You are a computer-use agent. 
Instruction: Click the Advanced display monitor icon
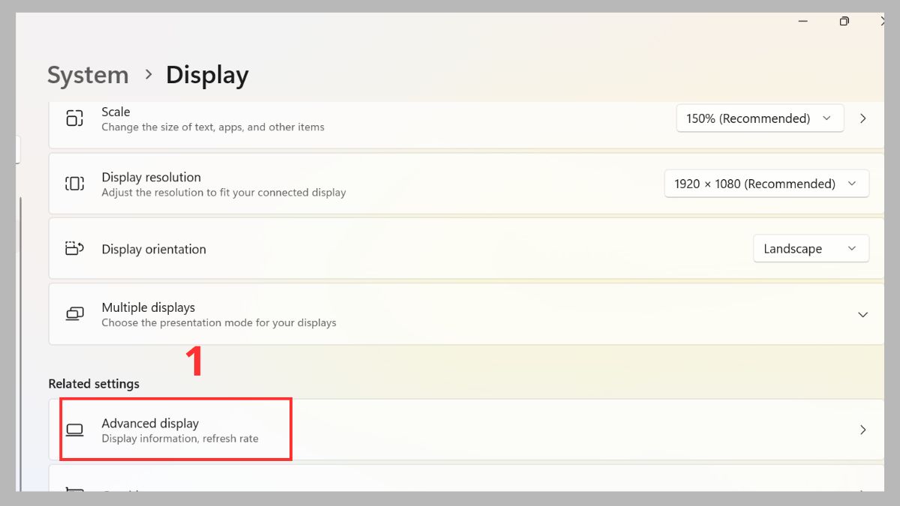tap(75, 430)
